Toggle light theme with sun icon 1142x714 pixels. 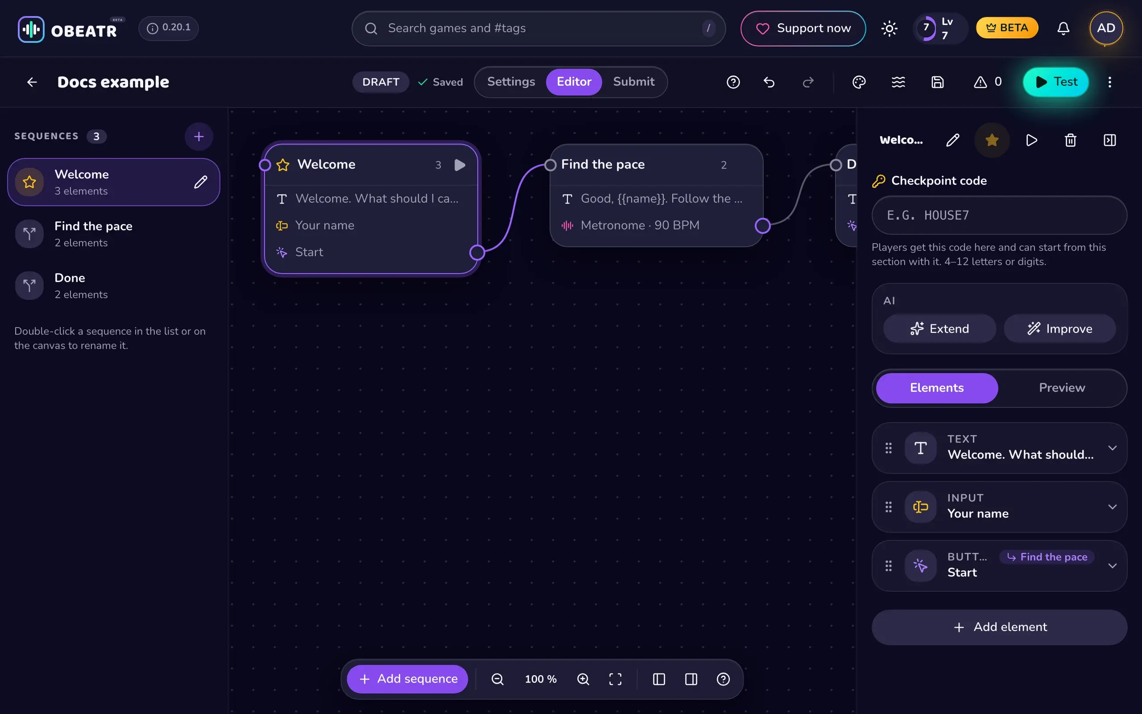point(889,28)
